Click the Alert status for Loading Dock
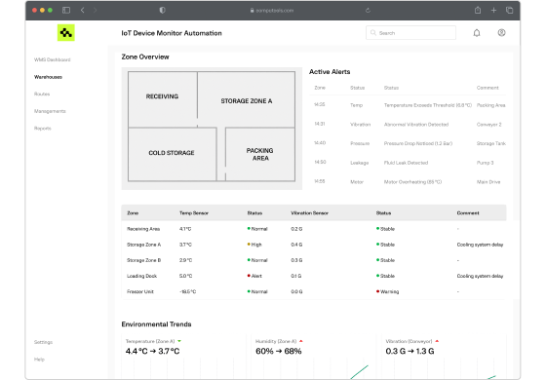This screenshot has width=547, height=380. pos(254,276)
